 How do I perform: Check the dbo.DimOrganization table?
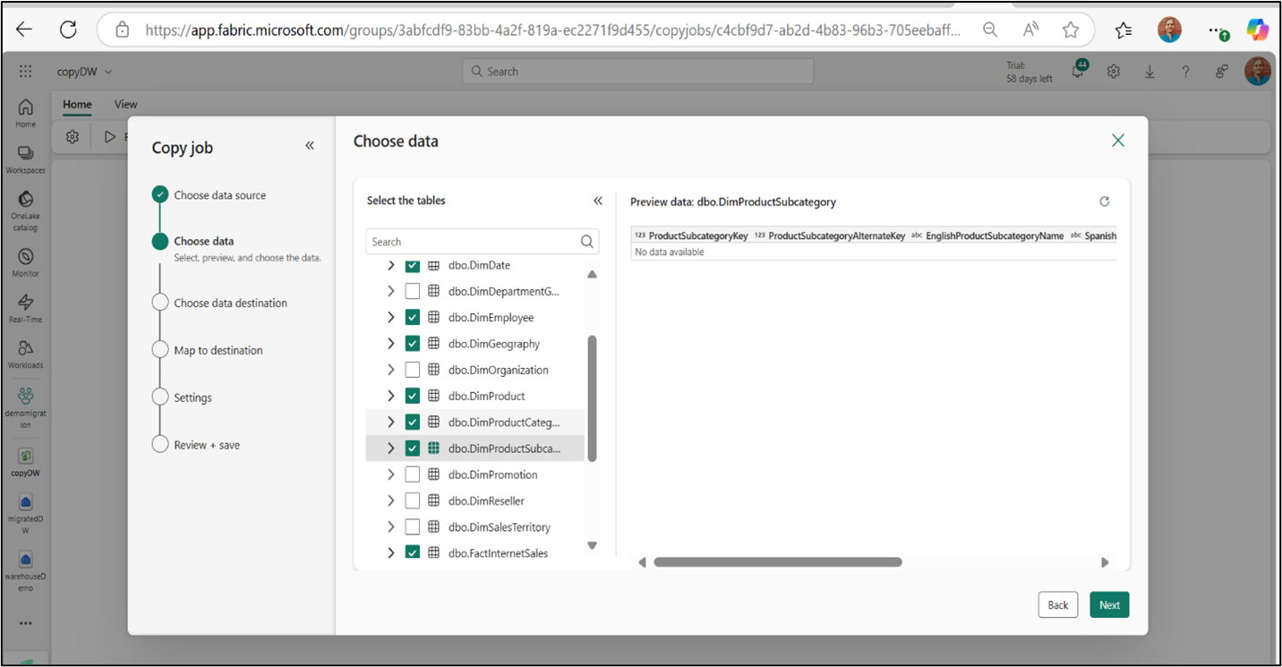click(413, 370)
